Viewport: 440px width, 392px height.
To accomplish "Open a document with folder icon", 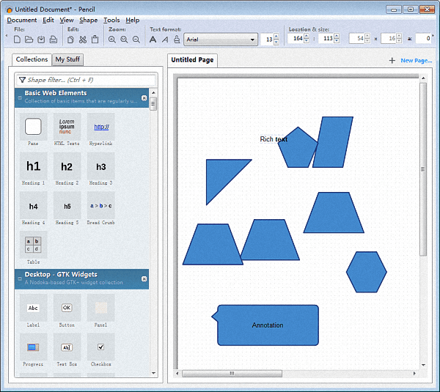I will coord(29,40).
